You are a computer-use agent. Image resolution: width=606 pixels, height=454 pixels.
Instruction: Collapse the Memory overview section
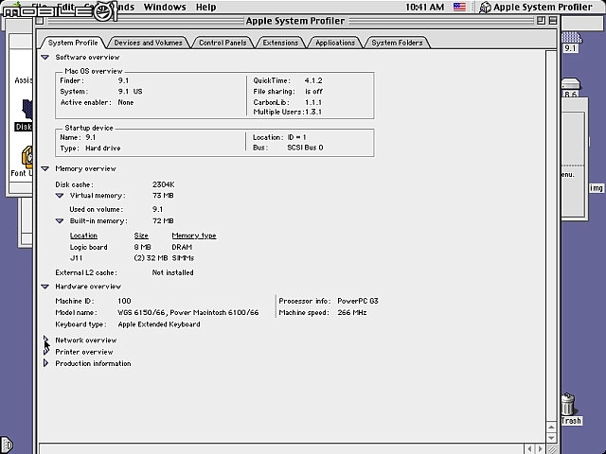click(45, 168)
